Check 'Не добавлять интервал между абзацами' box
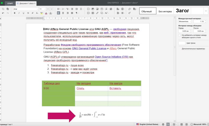 point(180,35)
